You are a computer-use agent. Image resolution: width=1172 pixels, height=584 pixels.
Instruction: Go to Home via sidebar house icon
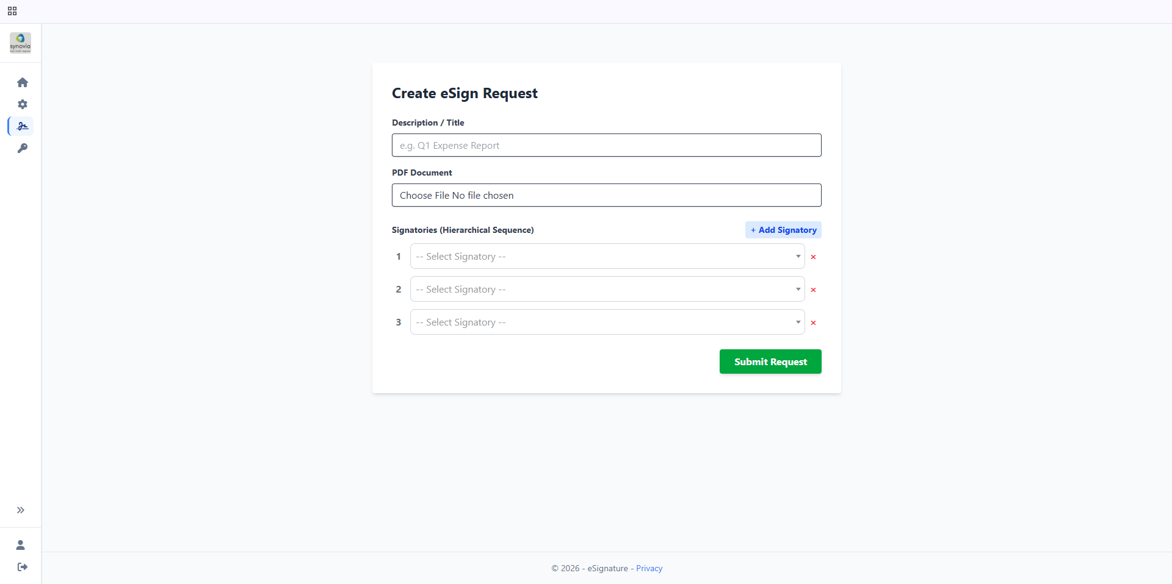click(x=23, y=82)
